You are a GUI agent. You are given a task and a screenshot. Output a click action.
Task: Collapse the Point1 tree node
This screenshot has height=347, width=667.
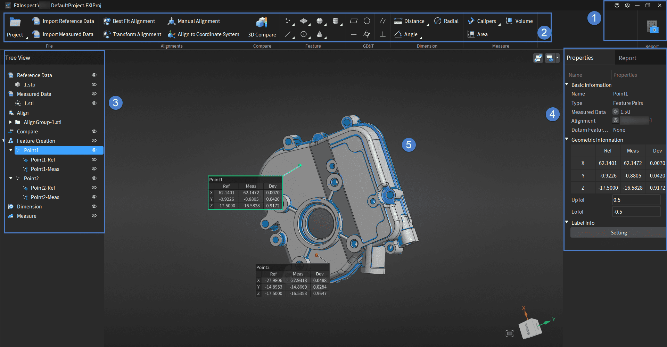tap(11, 150)
